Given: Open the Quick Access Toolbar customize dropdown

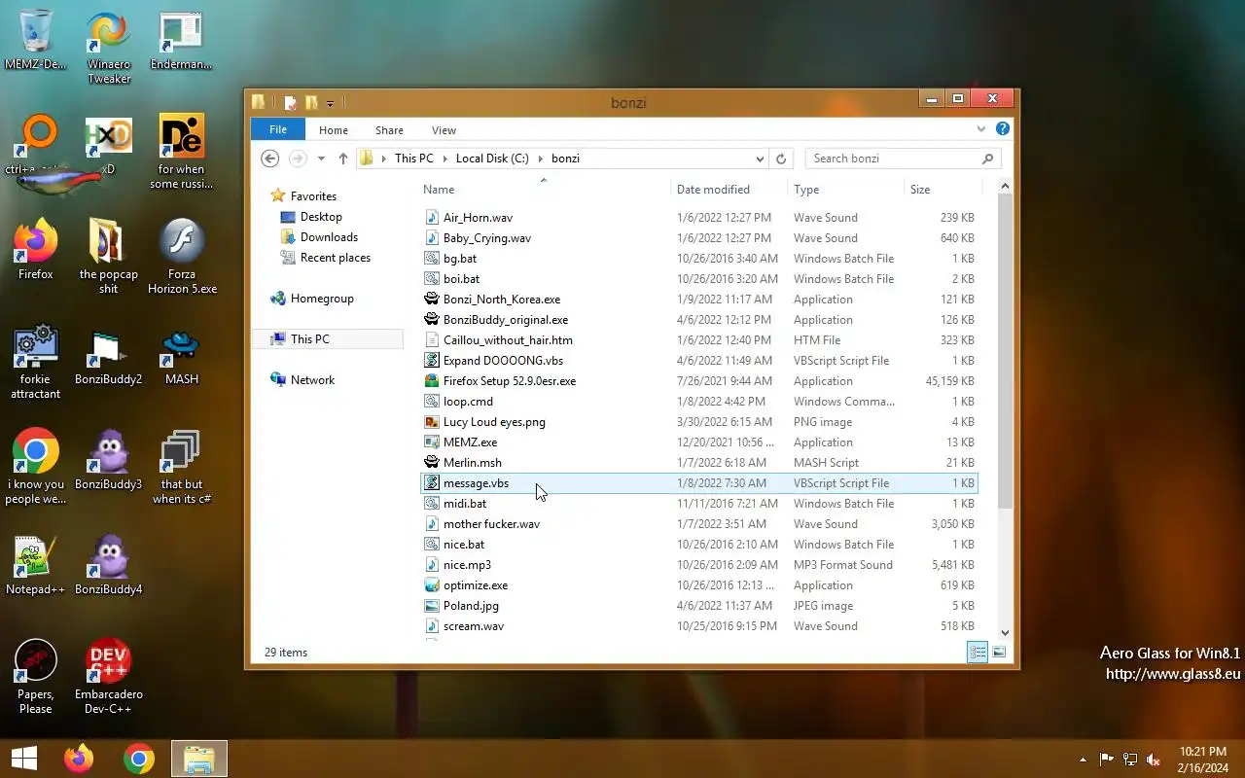Looking at the screenshot, I should click(331, 102).
